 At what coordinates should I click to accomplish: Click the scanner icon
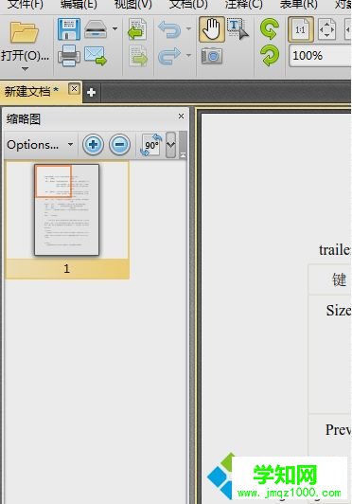pos(96,29)
